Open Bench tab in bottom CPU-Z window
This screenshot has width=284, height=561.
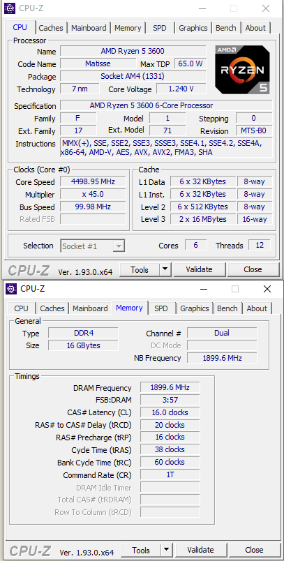point(227,308)
